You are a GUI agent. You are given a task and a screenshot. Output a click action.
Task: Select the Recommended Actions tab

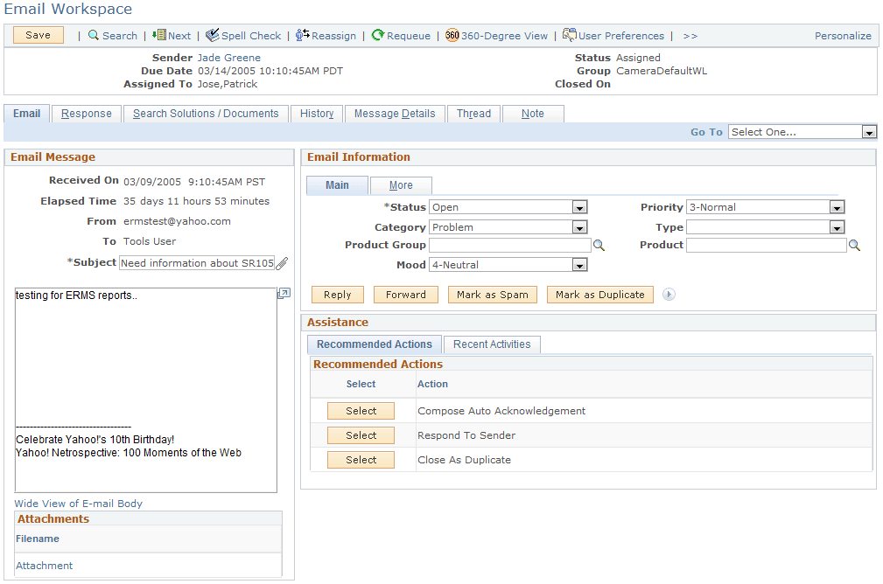[375, 344]
